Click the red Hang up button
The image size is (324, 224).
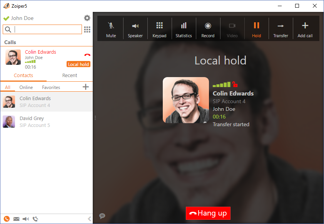[x=208, y=213]
